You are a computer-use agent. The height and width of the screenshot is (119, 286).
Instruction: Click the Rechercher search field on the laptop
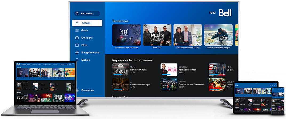[x=64, y=64]
